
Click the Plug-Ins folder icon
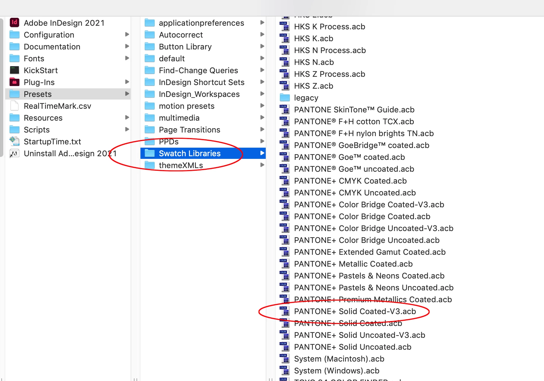[x=15, y=82]
